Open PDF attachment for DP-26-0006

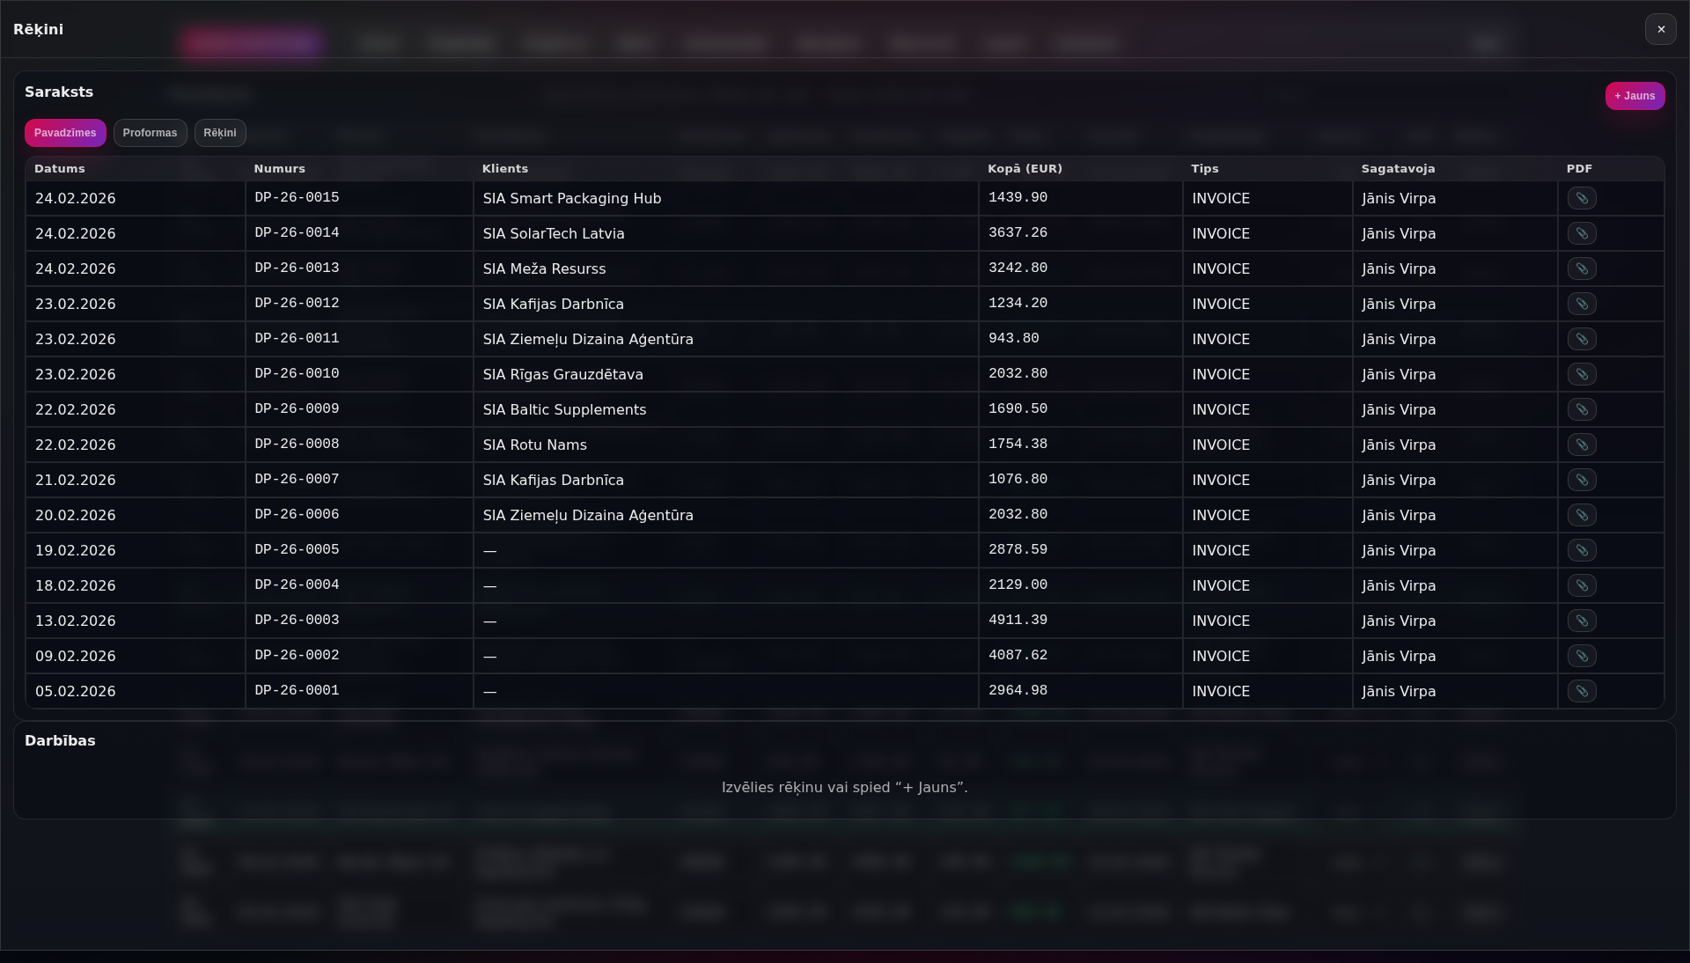[1582, 515]
